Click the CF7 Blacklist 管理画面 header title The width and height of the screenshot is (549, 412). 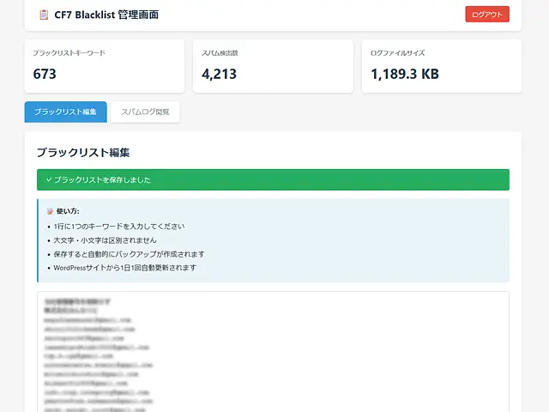pyautogui.click(x=106, y=15)
